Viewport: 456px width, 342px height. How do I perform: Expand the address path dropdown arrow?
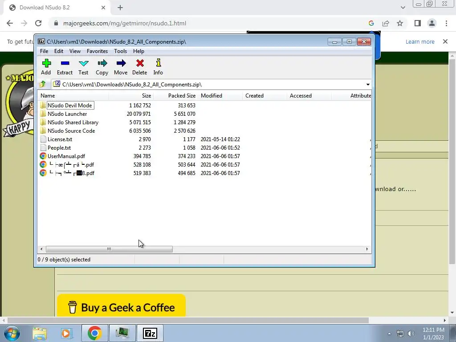(x=368, y=85)
